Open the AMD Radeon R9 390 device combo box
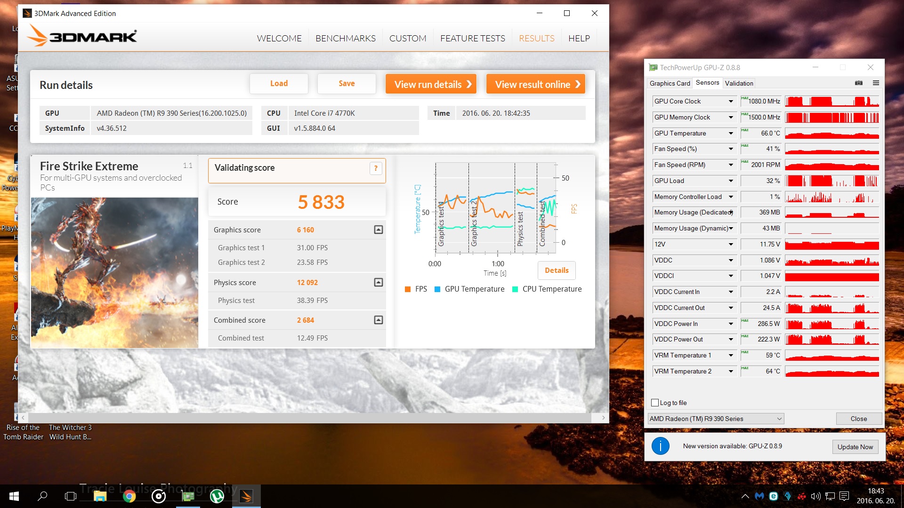 [x=716, y=419]
